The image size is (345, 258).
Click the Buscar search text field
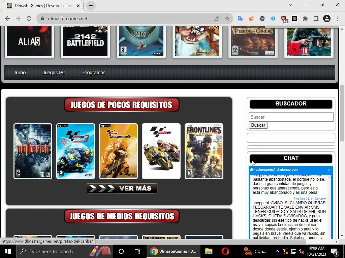[291, 117]
